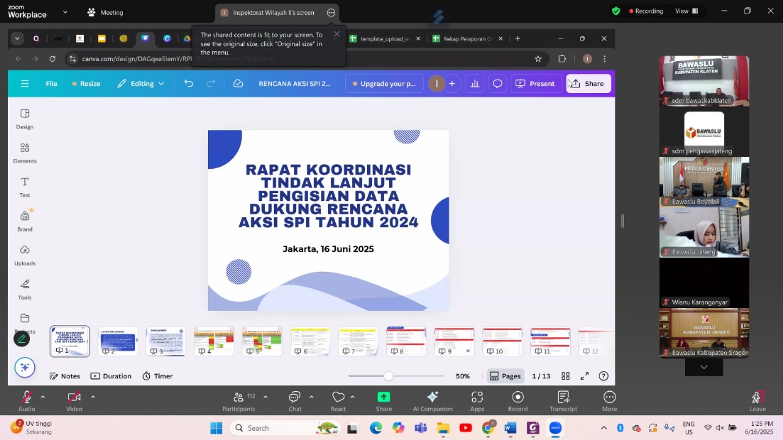Screen dimensions: 783x440
Task: Open the Uploads panel
Action: [24, 255]
